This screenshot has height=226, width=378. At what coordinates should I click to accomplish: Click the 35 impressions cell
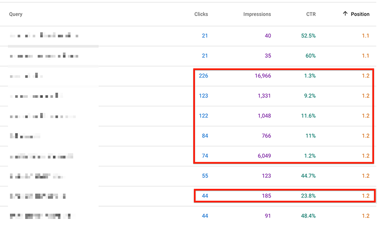(268, 56)
